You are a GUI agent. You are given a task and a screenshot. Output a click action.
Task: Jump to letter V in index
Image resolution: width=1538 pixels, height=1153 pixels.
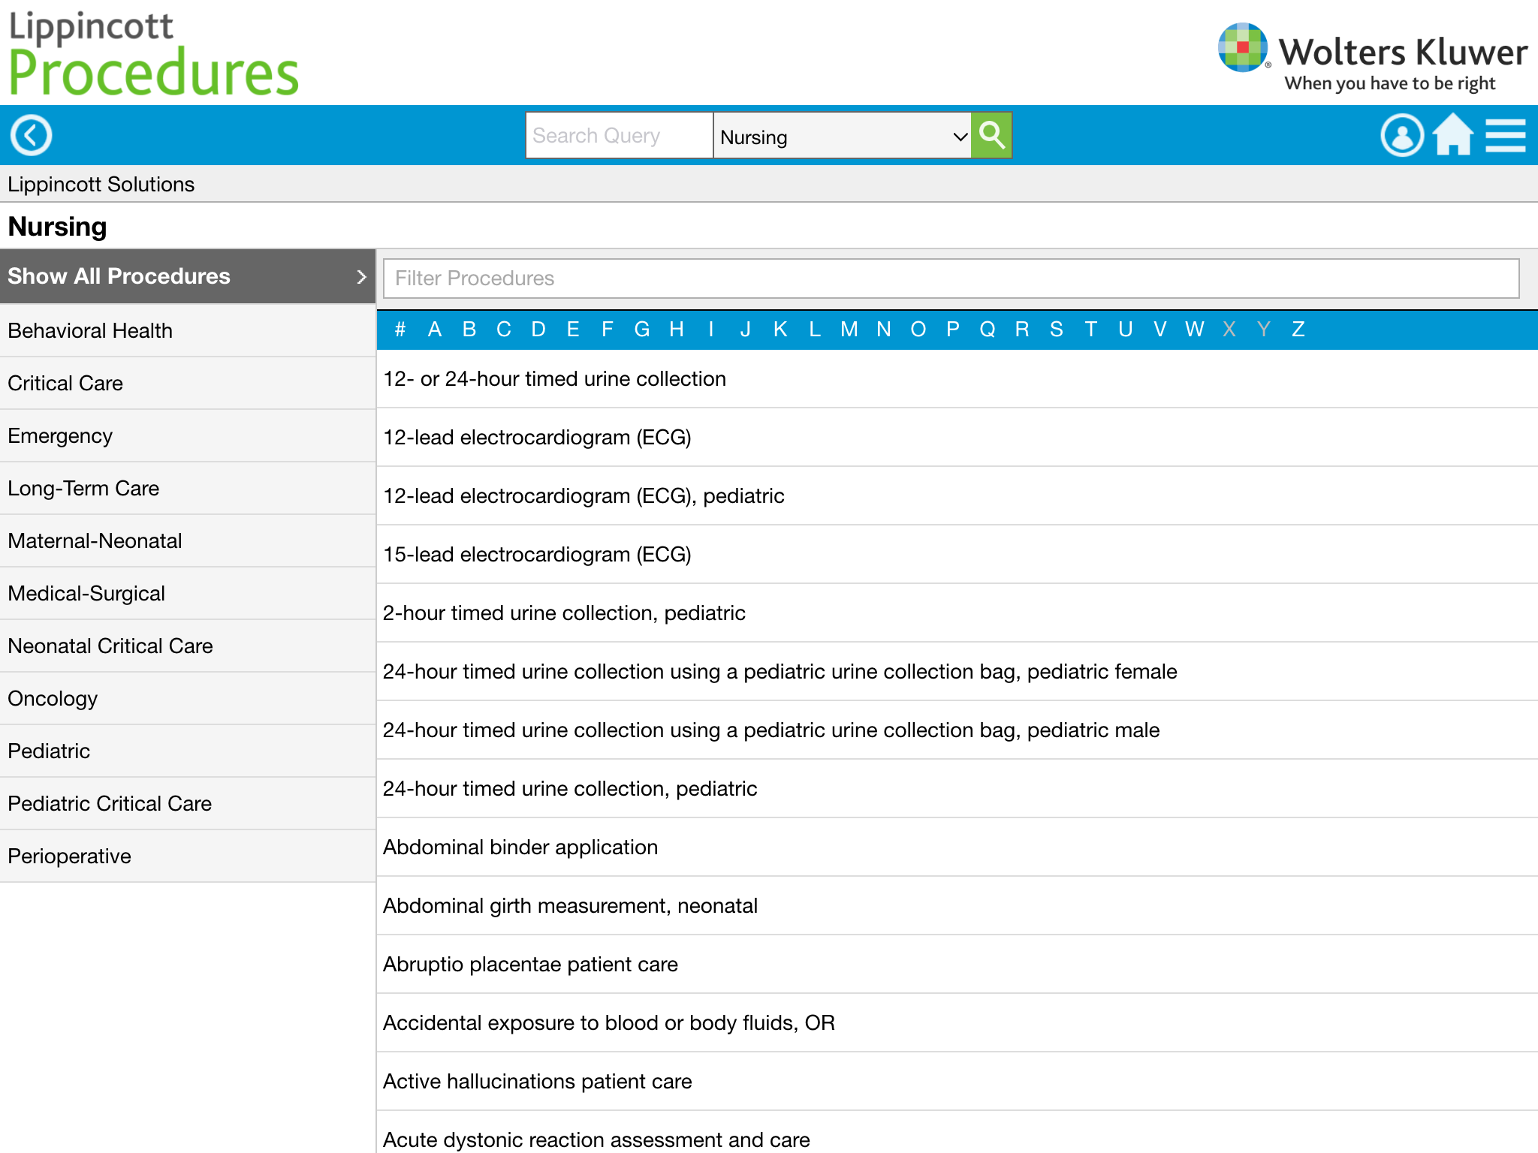pyautogui.click(x=1160, y=329)
